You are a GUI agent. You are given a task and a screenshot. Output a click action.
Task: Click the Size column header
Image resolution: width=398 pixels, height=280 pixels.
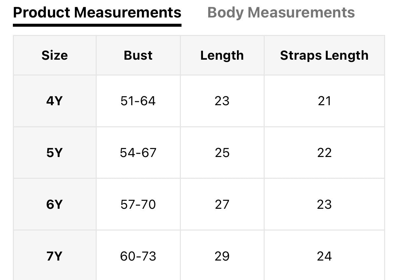point(54,55)
